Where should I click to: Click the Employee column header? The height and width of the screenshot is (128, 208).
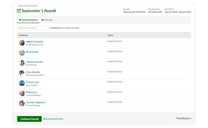24,35
